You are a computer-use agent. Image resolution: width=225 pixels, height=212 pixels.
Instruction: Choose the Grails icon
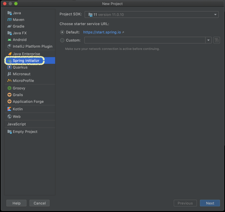tap(10, 95)
